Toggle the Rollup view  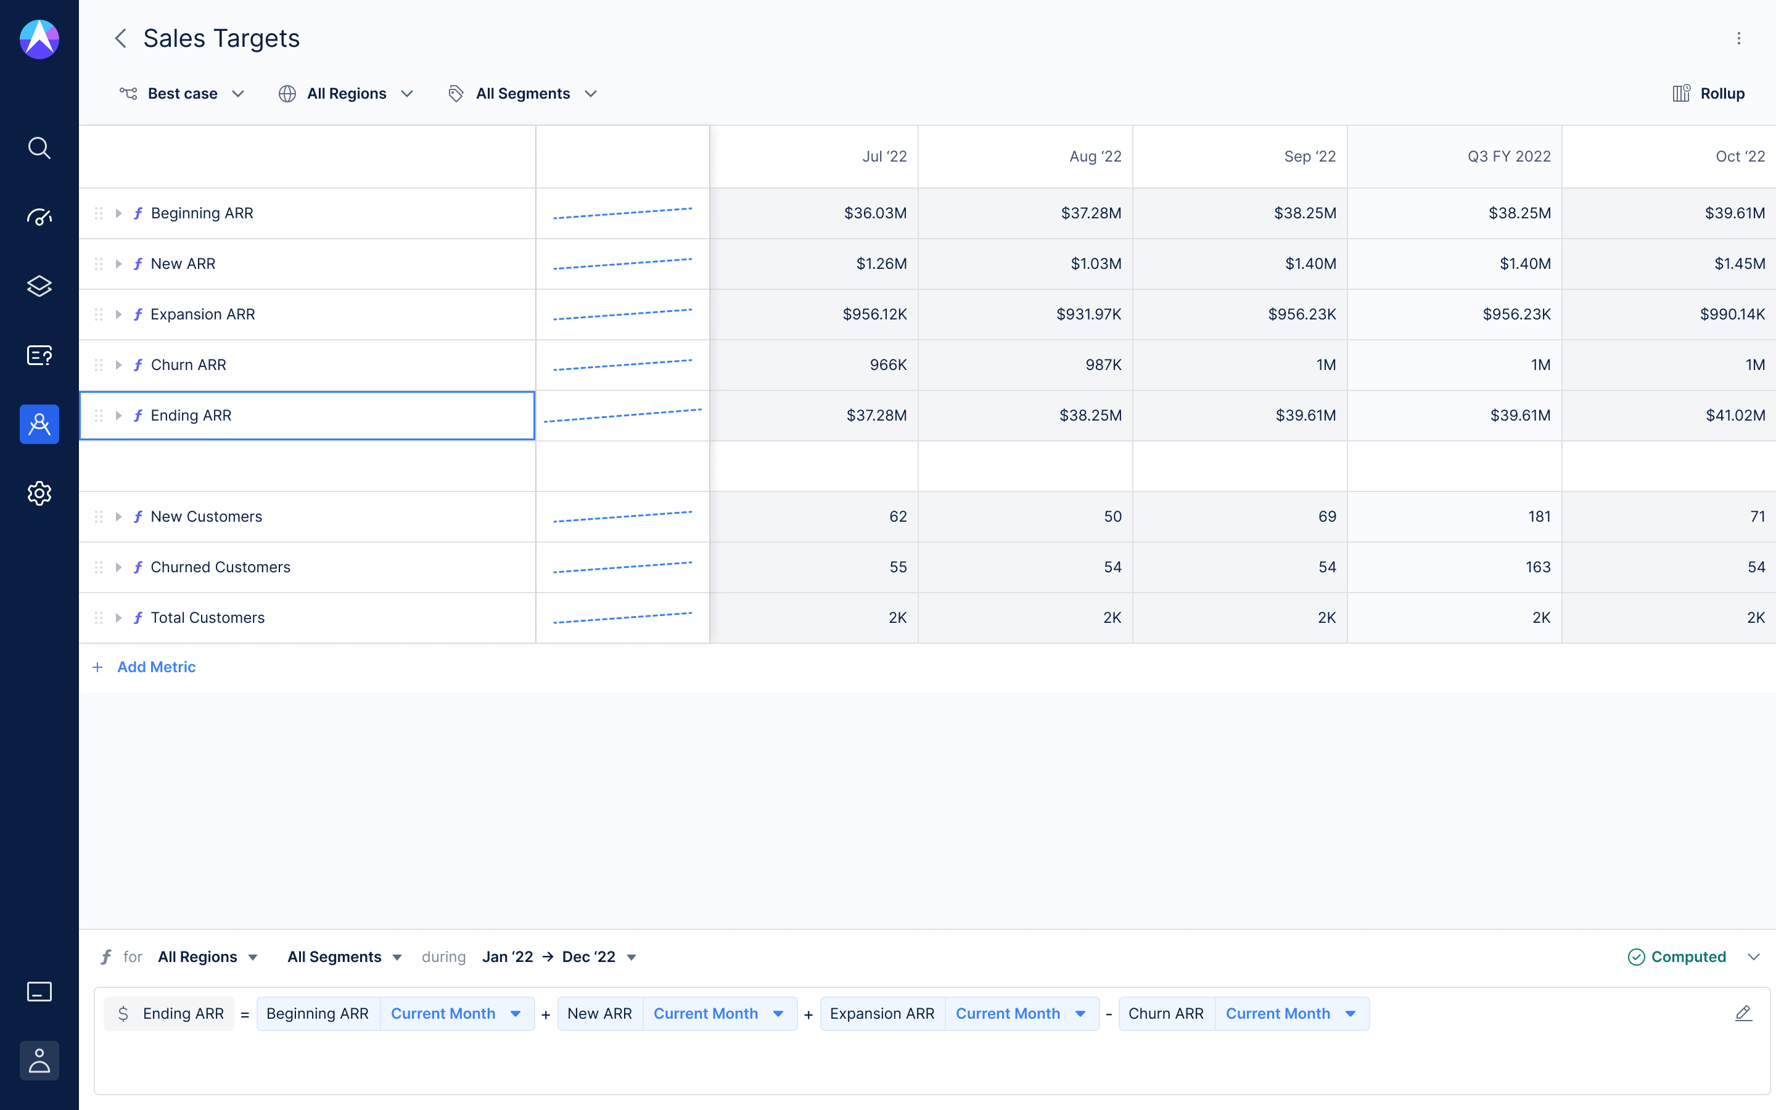(1709, 93)
